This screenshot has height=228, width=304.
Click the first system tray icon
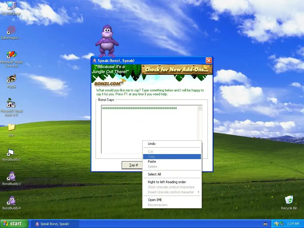coord(277,224)
